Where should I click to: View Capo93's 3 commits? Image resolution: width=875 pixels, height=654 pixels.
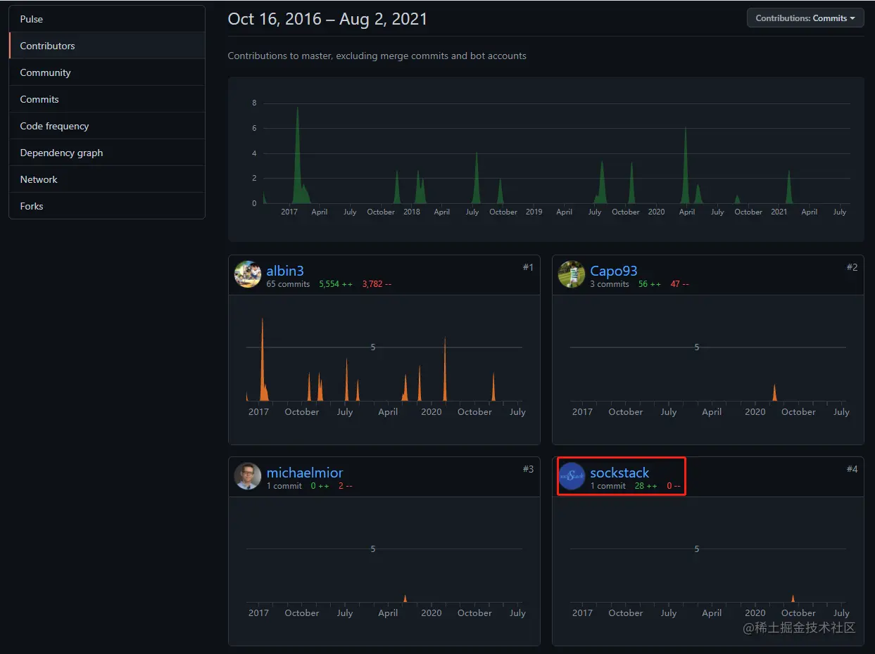pyautogui.click(x=610, y=284)
